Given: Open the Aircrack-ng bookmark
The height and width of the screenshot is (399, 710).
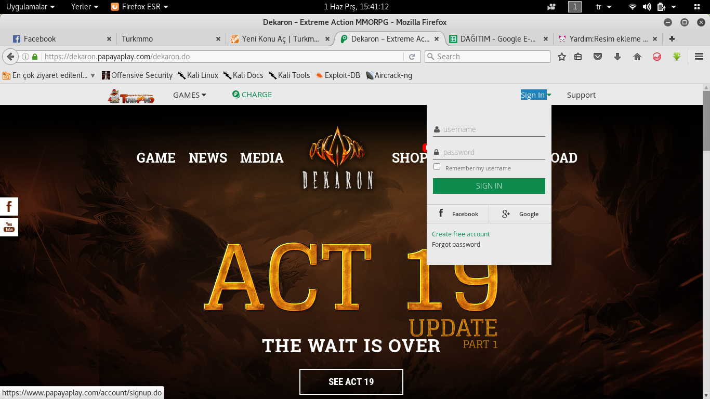Looking at the screenshot, I should coord(389,75).
